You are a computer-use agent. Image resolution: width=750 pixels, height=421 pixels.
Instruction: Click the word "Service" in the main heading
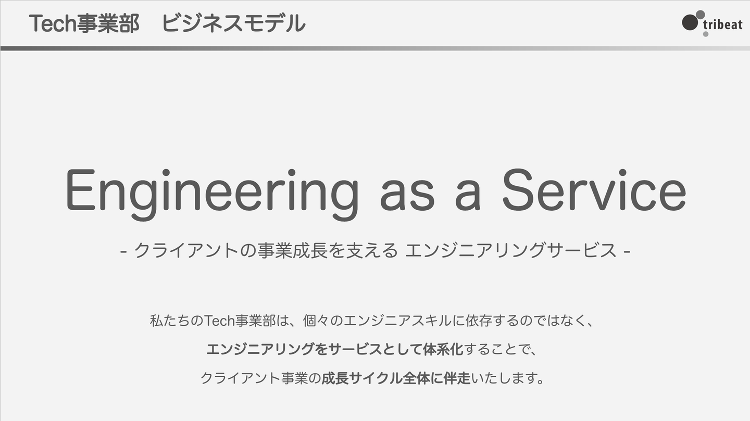click(594, 191)
